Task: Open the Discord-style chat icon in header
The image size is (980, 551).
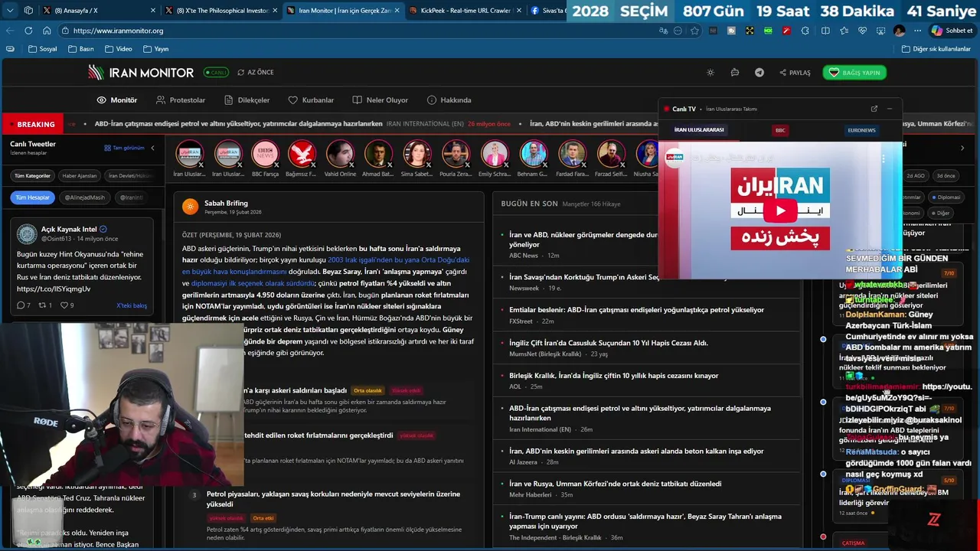Action: 735,73
